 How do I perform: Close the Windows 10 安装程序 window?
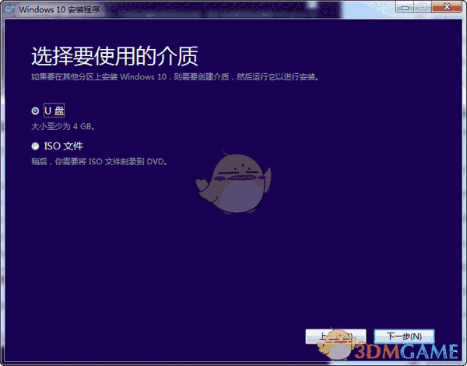447,7
